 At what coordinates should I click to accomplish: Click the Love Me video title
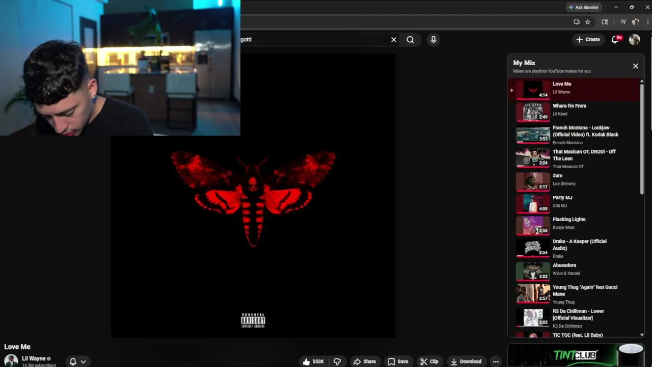(17, 347)
